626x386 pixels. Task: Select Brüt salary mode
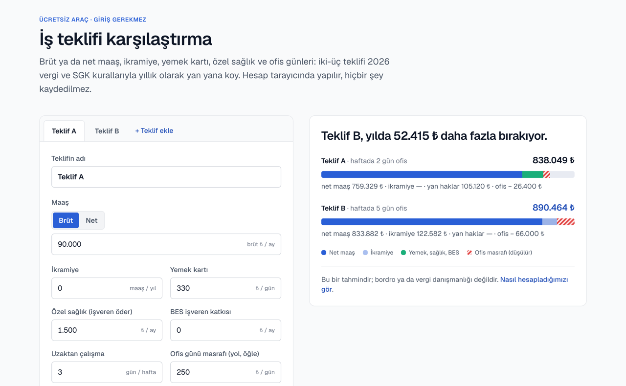pos(66,220)
